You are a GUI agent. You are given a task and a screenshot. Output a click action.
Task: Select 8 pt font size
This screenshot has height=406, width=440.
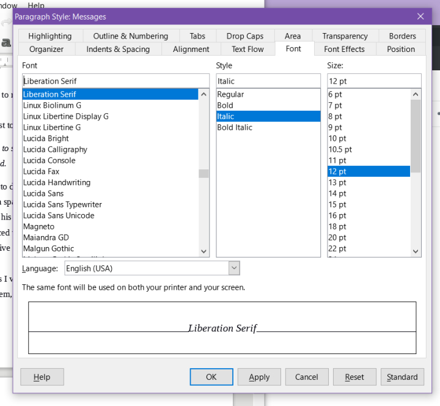[x=369, y=116]
